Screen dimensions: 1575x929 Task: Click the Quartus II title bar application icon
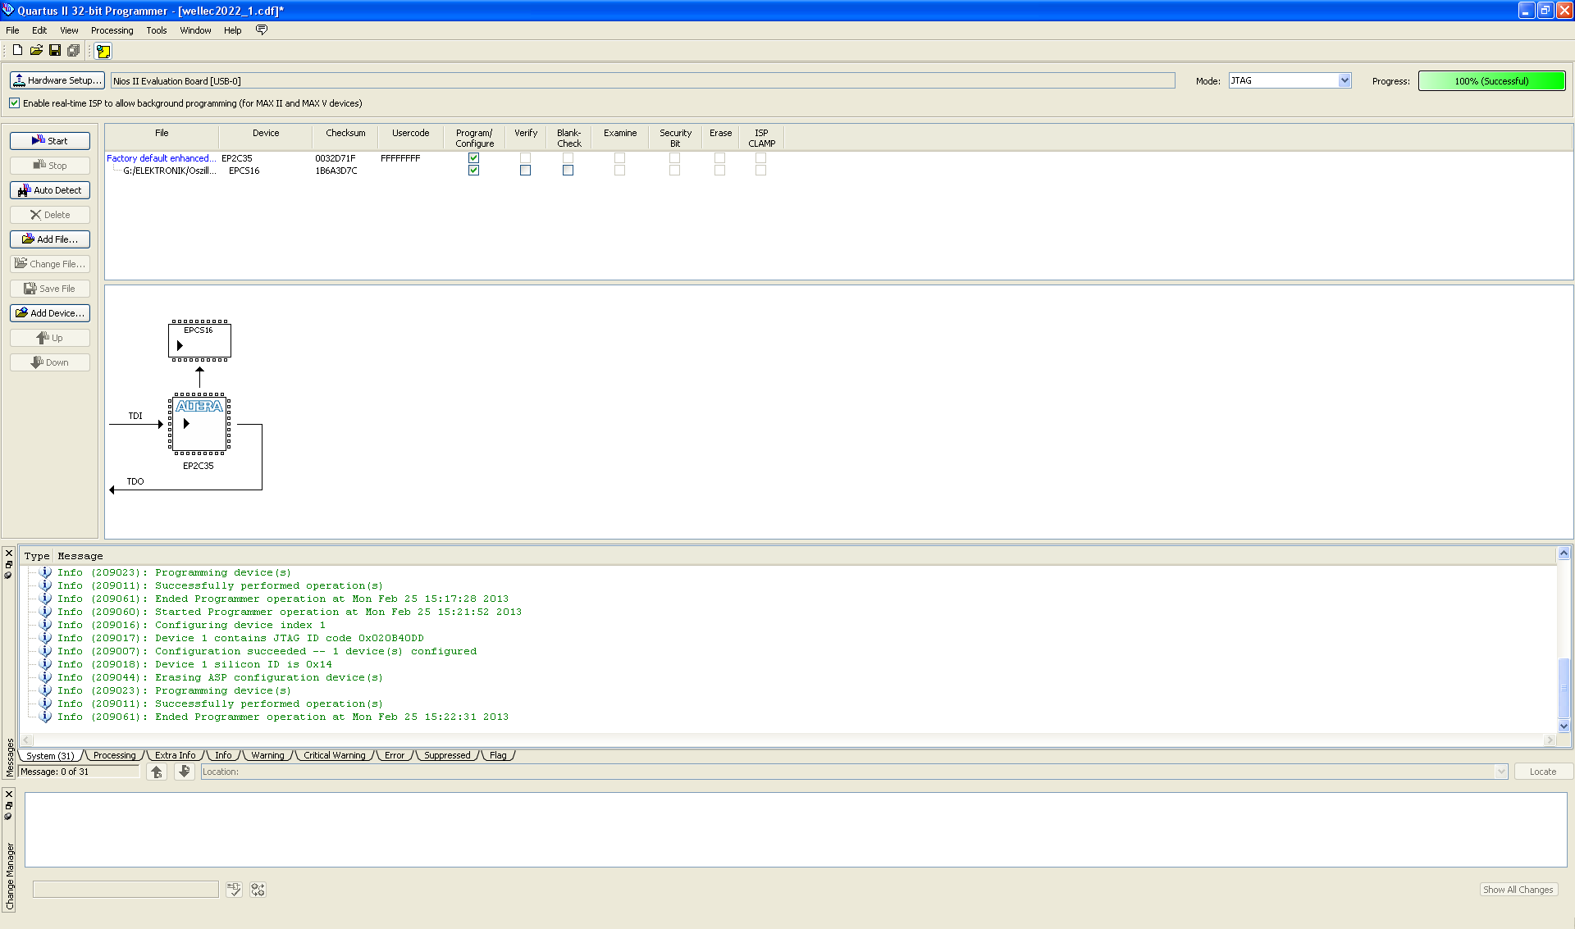(8, 10)
